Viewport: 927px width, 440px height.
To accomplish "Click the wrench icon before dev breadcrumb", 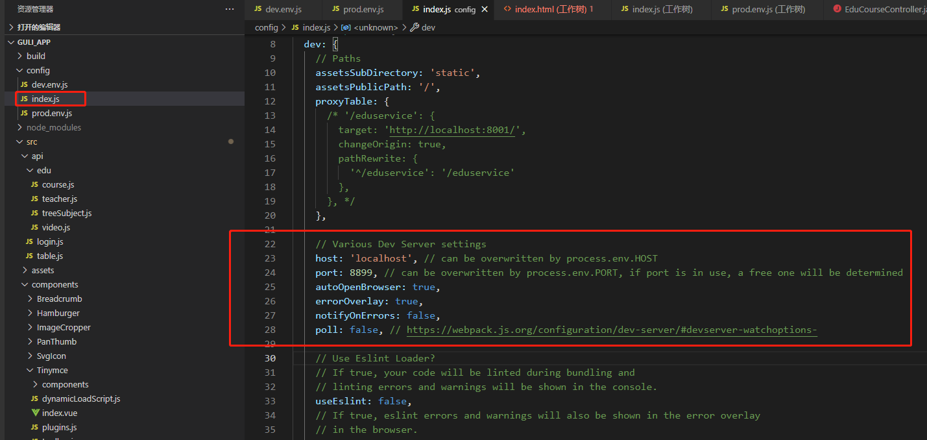I will [x=415, y=27].
